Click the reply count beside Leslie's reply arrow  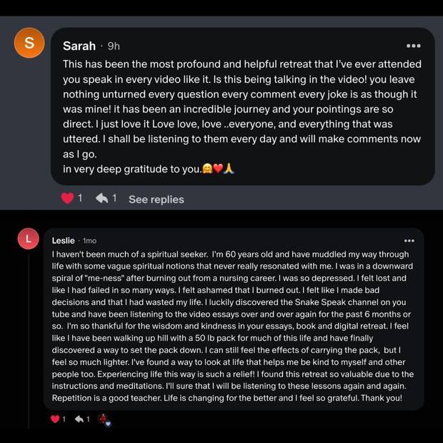88,419
